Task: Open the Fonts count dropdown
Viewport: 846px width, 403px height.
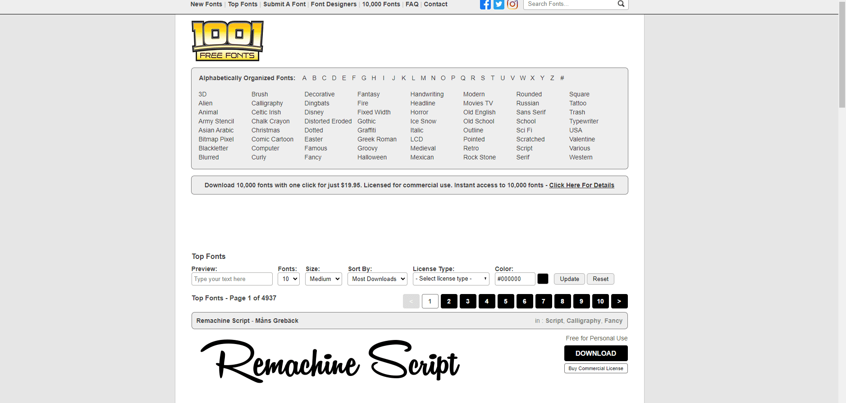Action: pos(288,279)
